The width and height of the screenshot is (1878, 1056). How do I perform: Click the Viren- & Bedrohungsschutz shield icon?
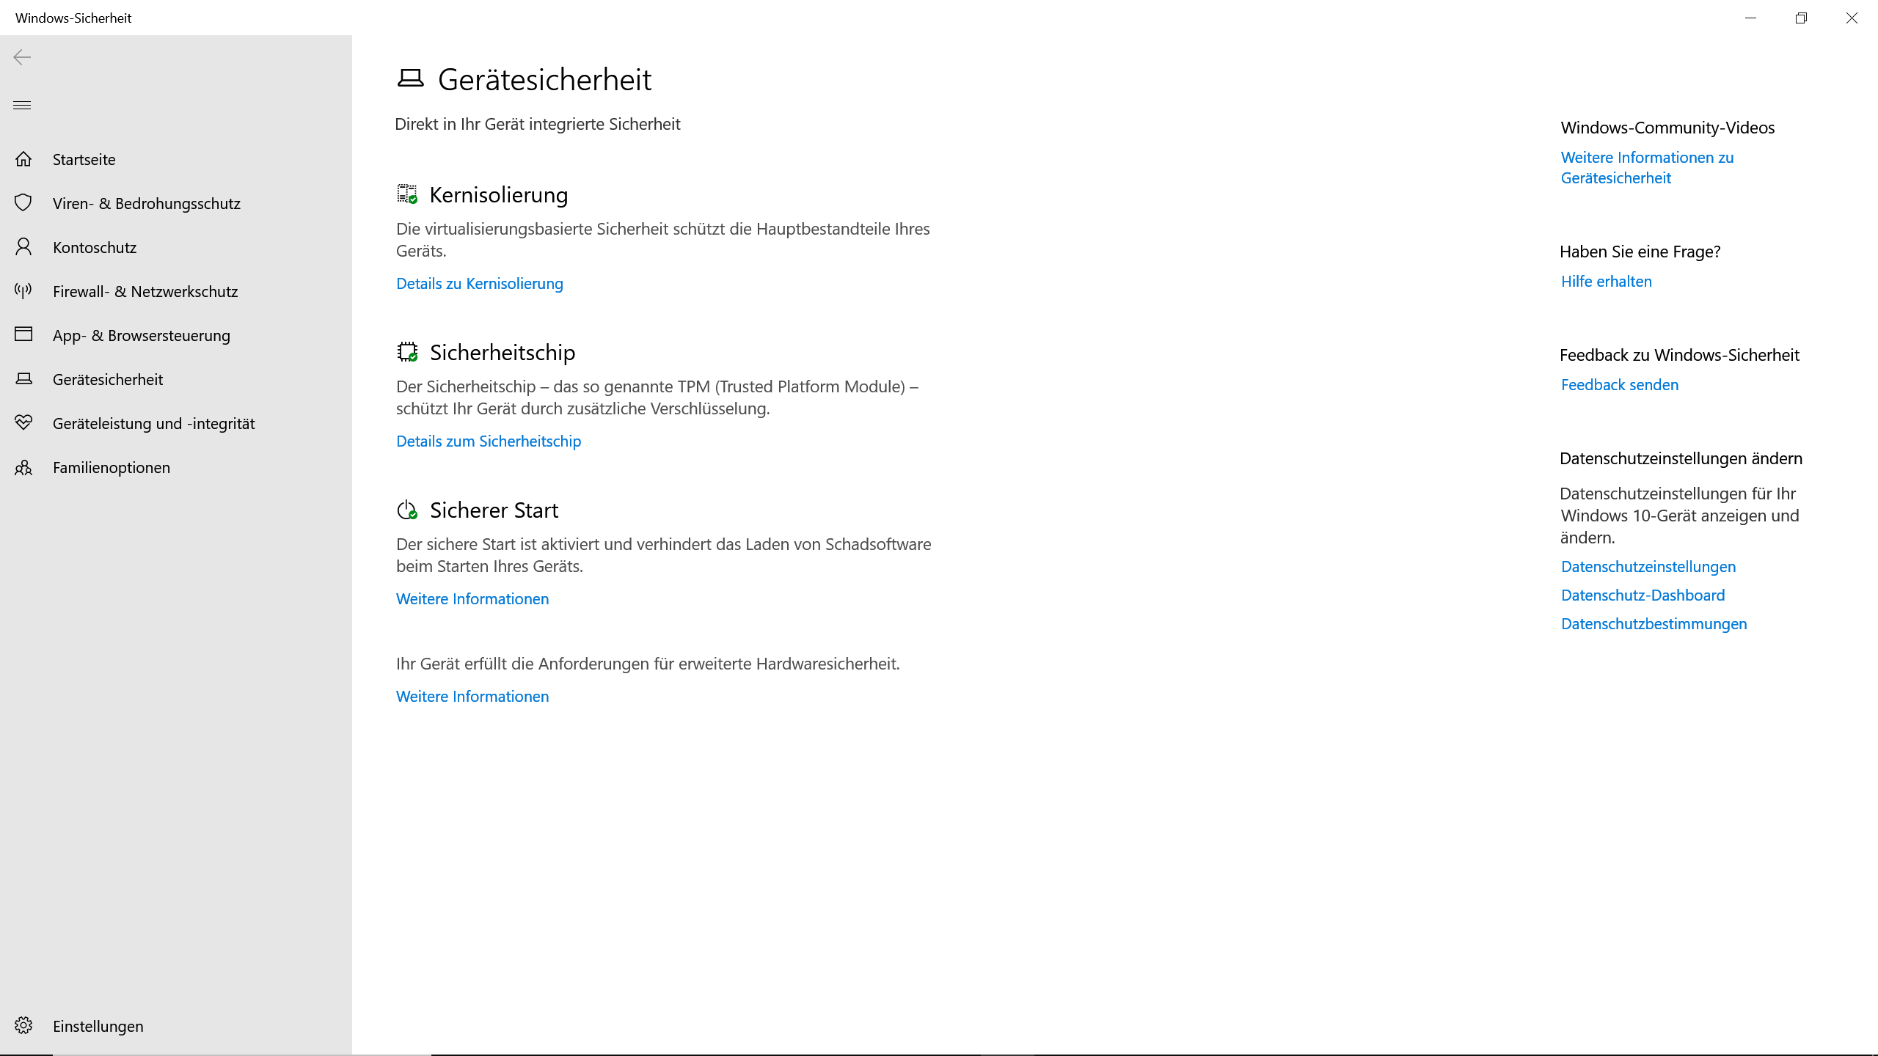tap(23, 202)
